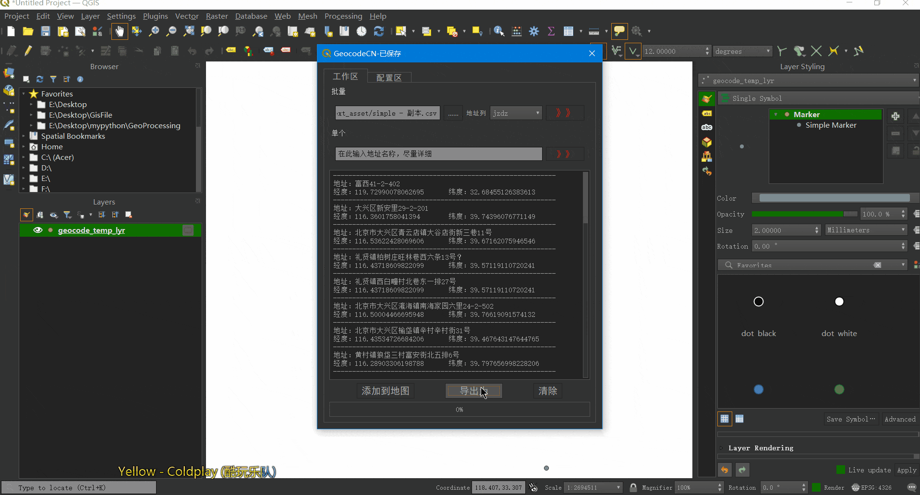Click the 导出 export button
Image resolution: width=920 pixels, height=495 pixels.
tap(474, 391)
